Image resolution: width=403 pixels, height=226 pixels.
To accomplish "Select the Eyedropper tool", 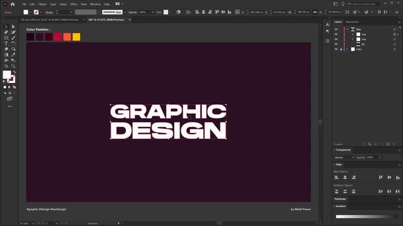I will [x=13, y=55].
